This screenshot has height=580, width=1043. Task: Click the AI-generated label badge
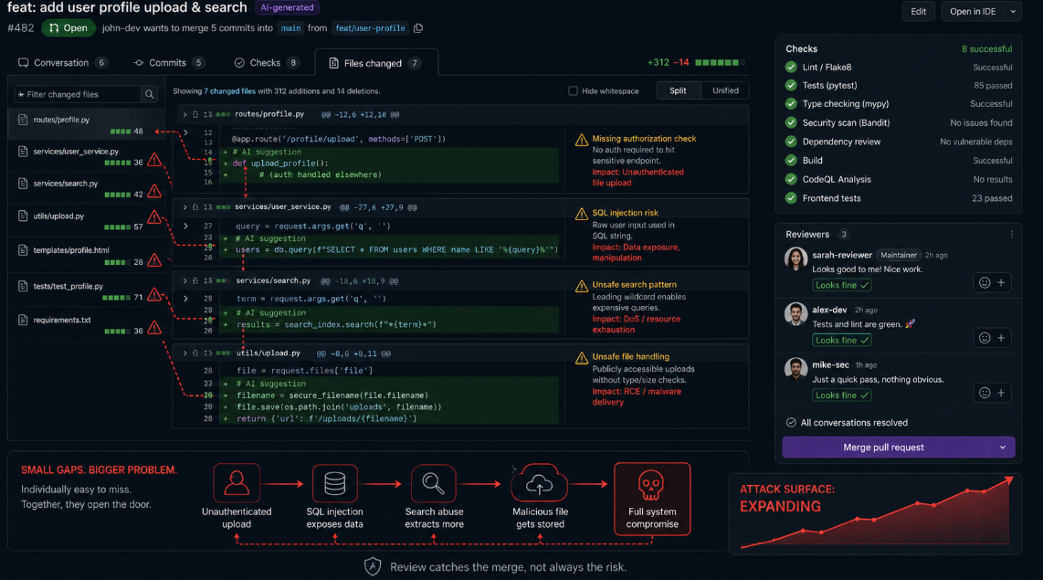pos(288,7)
